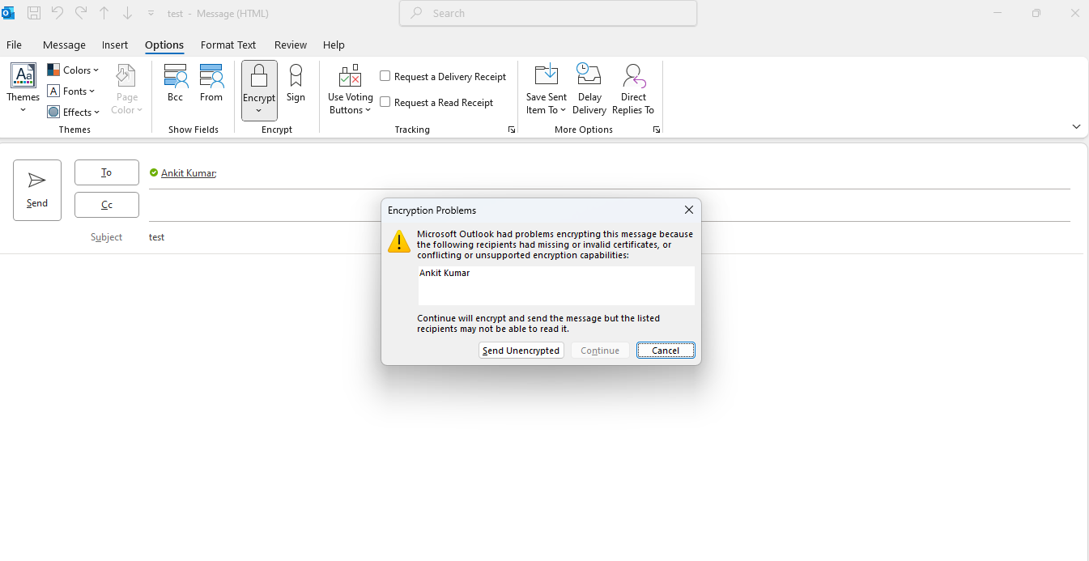Click Cancel in Encryption Problems dialog
The width and height of the screenshot is (1089, 561).
(666, 351)
